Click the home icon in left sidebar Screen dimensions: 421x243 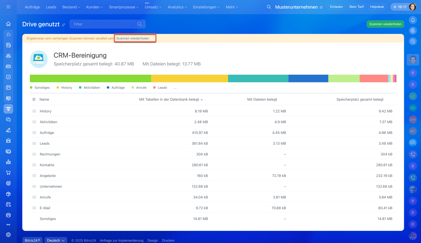(x=8, y=24)
